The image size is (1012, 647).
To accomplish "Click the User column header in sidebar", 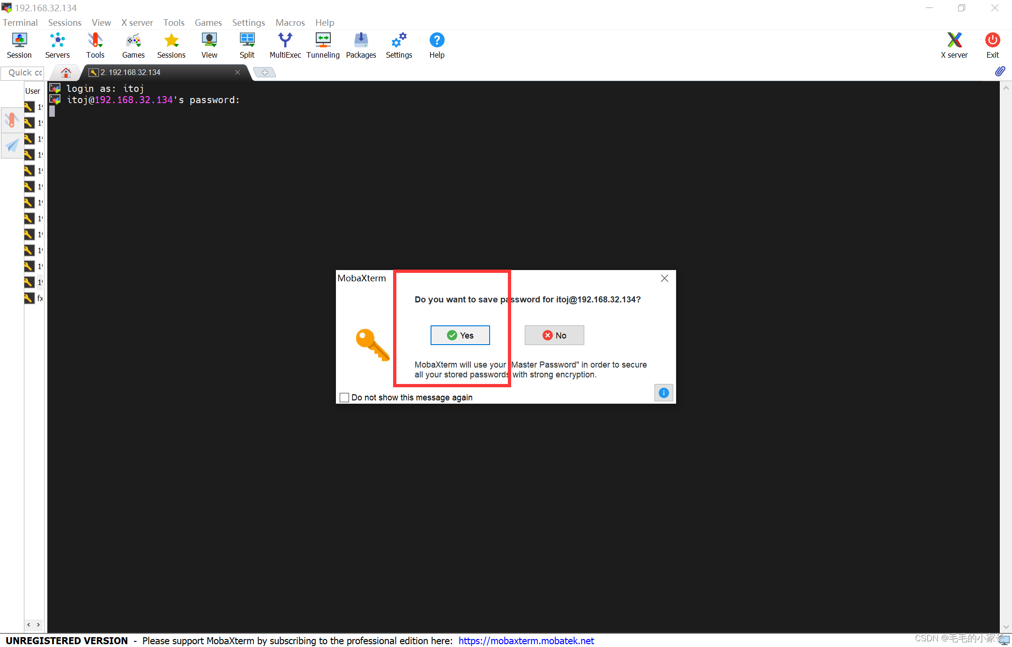I will pyautogui.click(x=33, y=91).
